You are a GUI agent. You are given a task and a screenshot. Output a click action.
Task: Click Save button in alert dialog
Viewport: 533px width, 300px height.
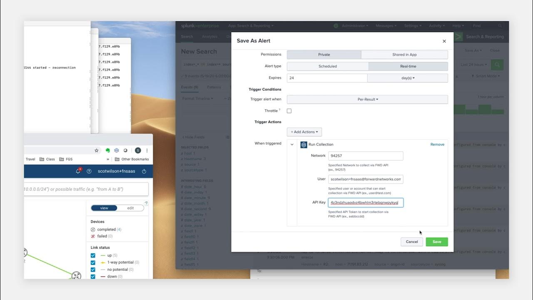[x=437, y=242]
